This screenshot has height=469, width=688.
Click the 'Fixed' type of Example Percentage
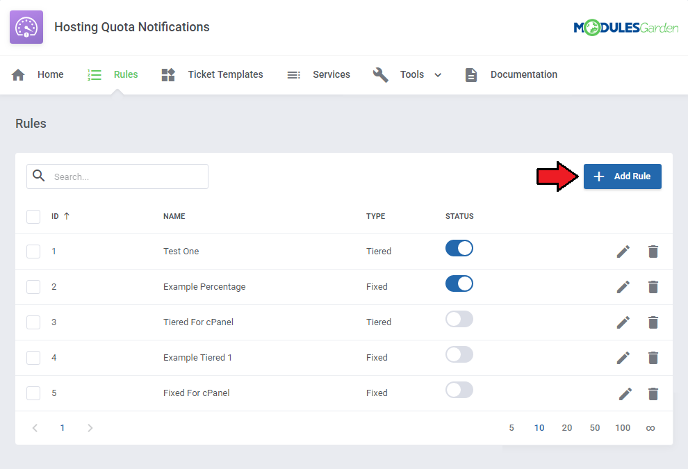click(x=377, y=287)
